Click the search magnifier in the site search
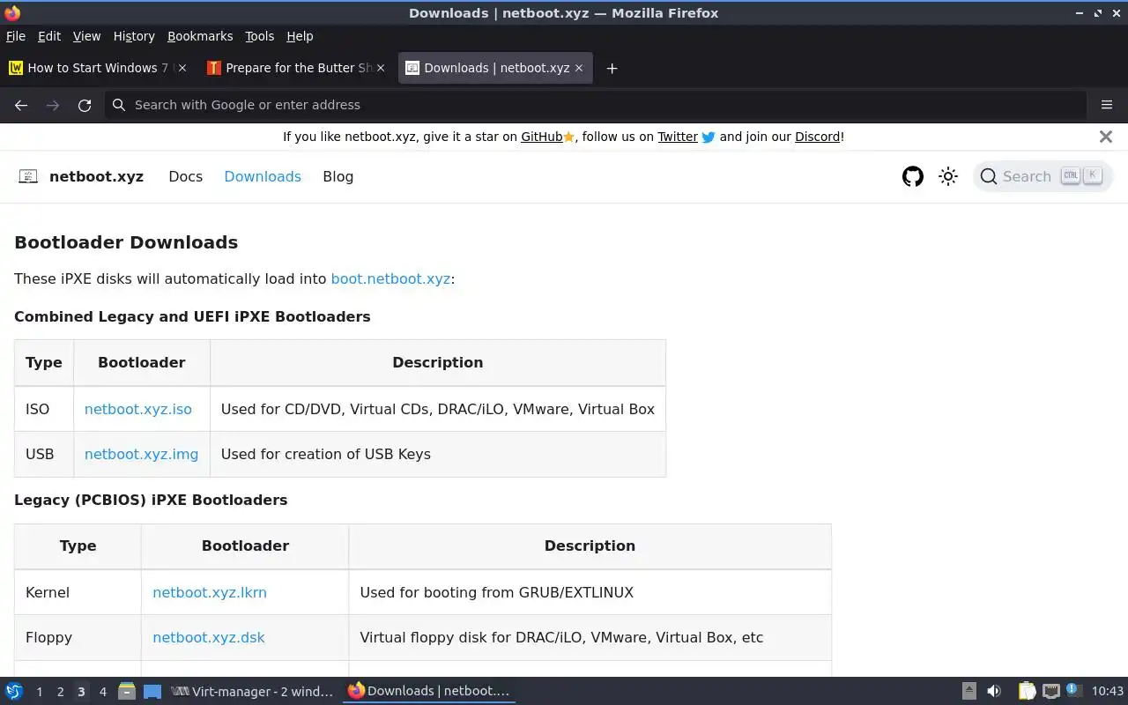Image resolution: width=1128 pixels, height=705 pixels. 989,176
